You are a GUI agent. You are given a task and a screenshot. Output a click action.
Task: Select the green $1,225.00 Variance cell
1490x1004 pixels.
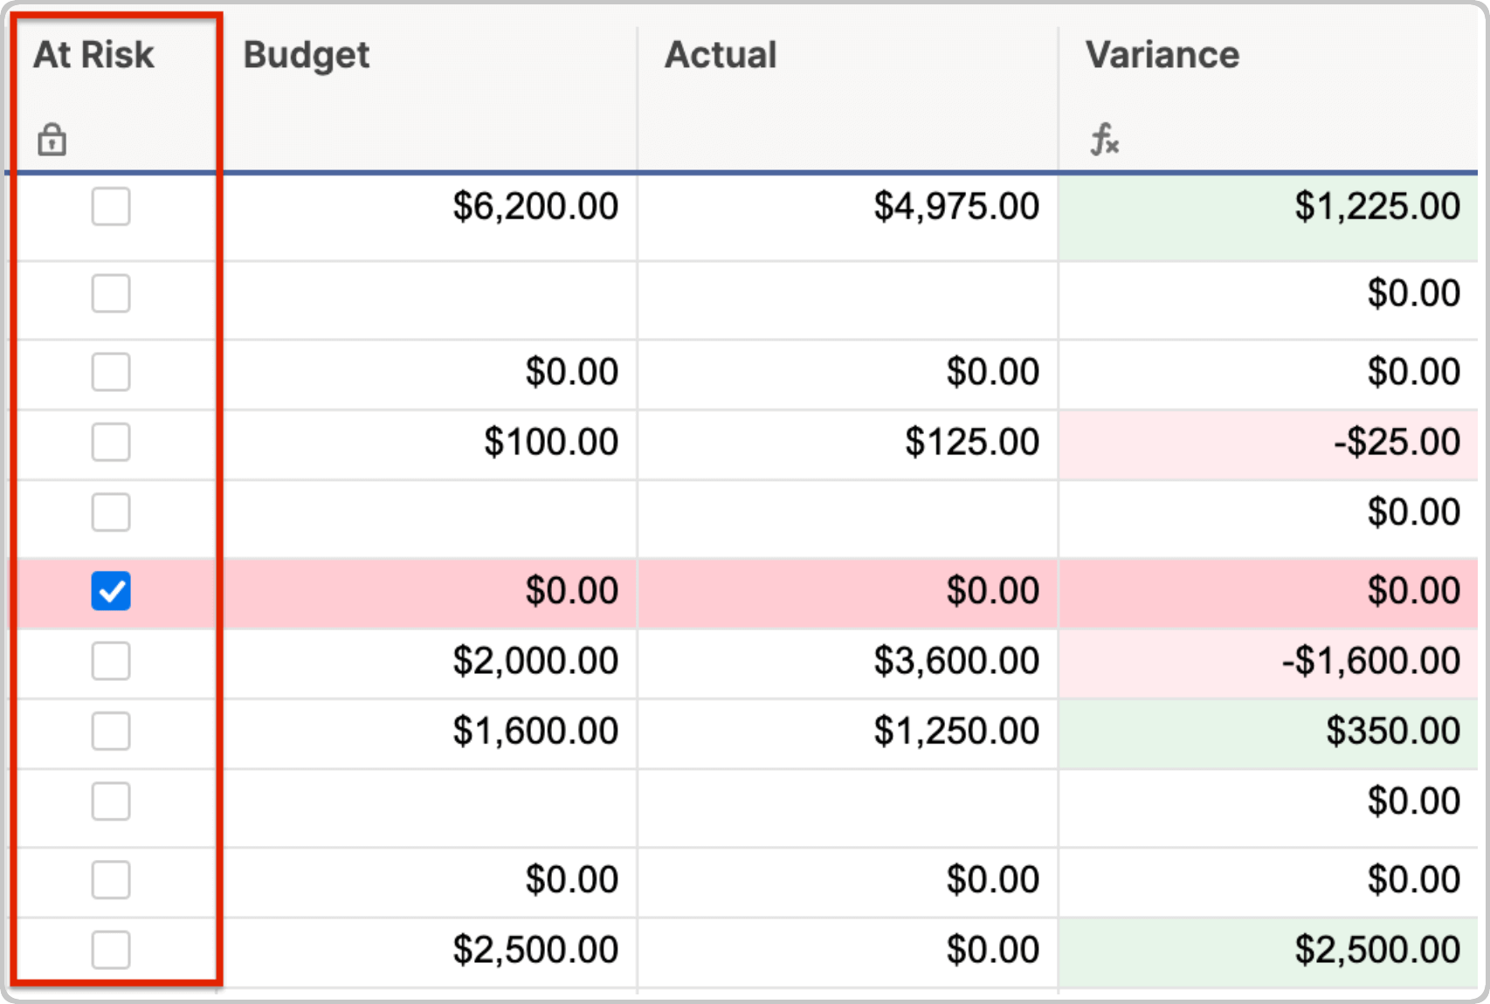pos(1376,207)
